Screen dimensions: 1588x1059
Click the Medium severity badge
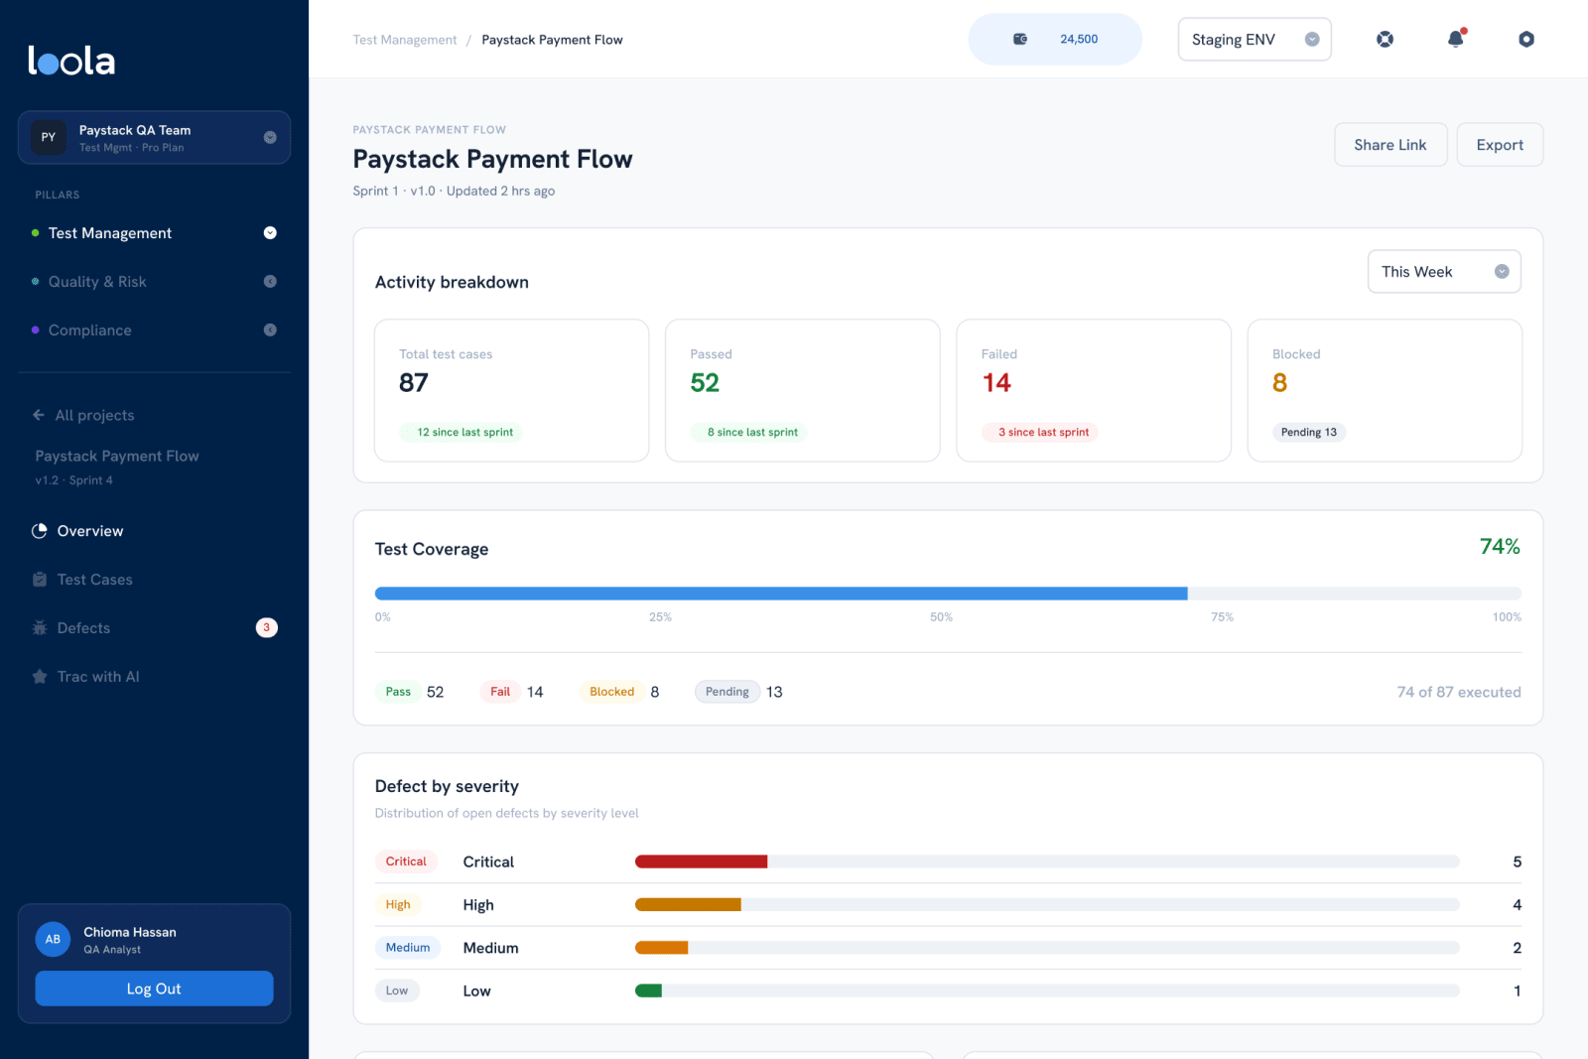[x=408, y=948]
